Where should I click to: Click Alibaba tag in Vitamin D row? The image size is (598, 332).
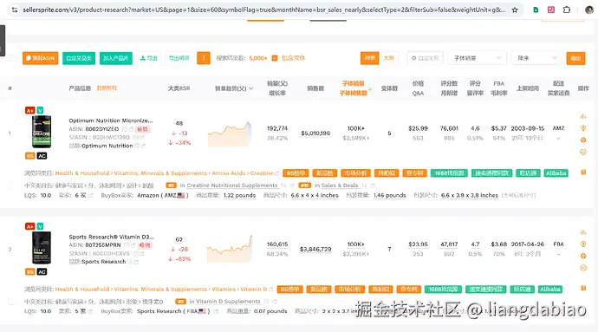click(x=550, y=289)
